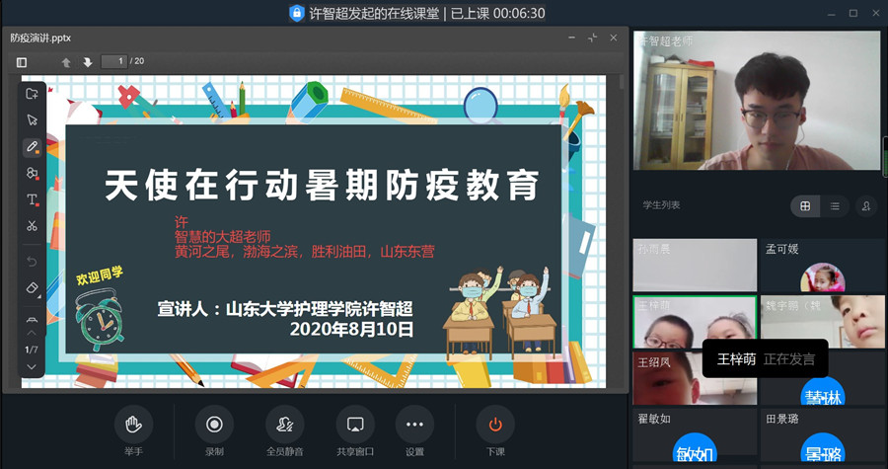Select the eraser tool
Image resolution: width=888 pixels, height=469 pixels.
(32, 288)
